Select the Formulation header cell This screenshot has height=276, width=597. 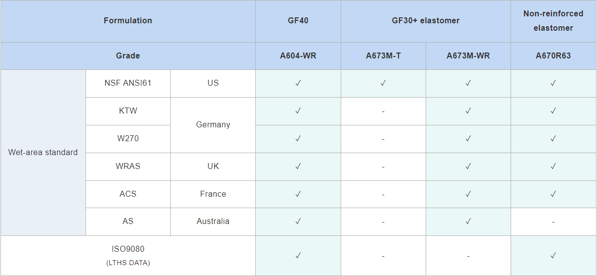click(x=128, y=21)
